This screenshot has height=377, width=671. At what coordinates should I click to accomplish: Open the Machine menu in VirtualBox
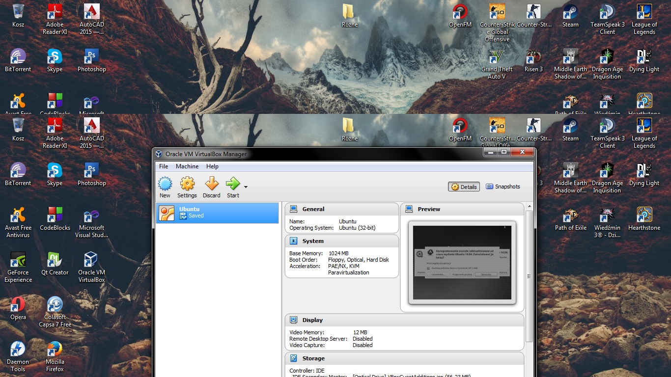(x=187, y=166)
